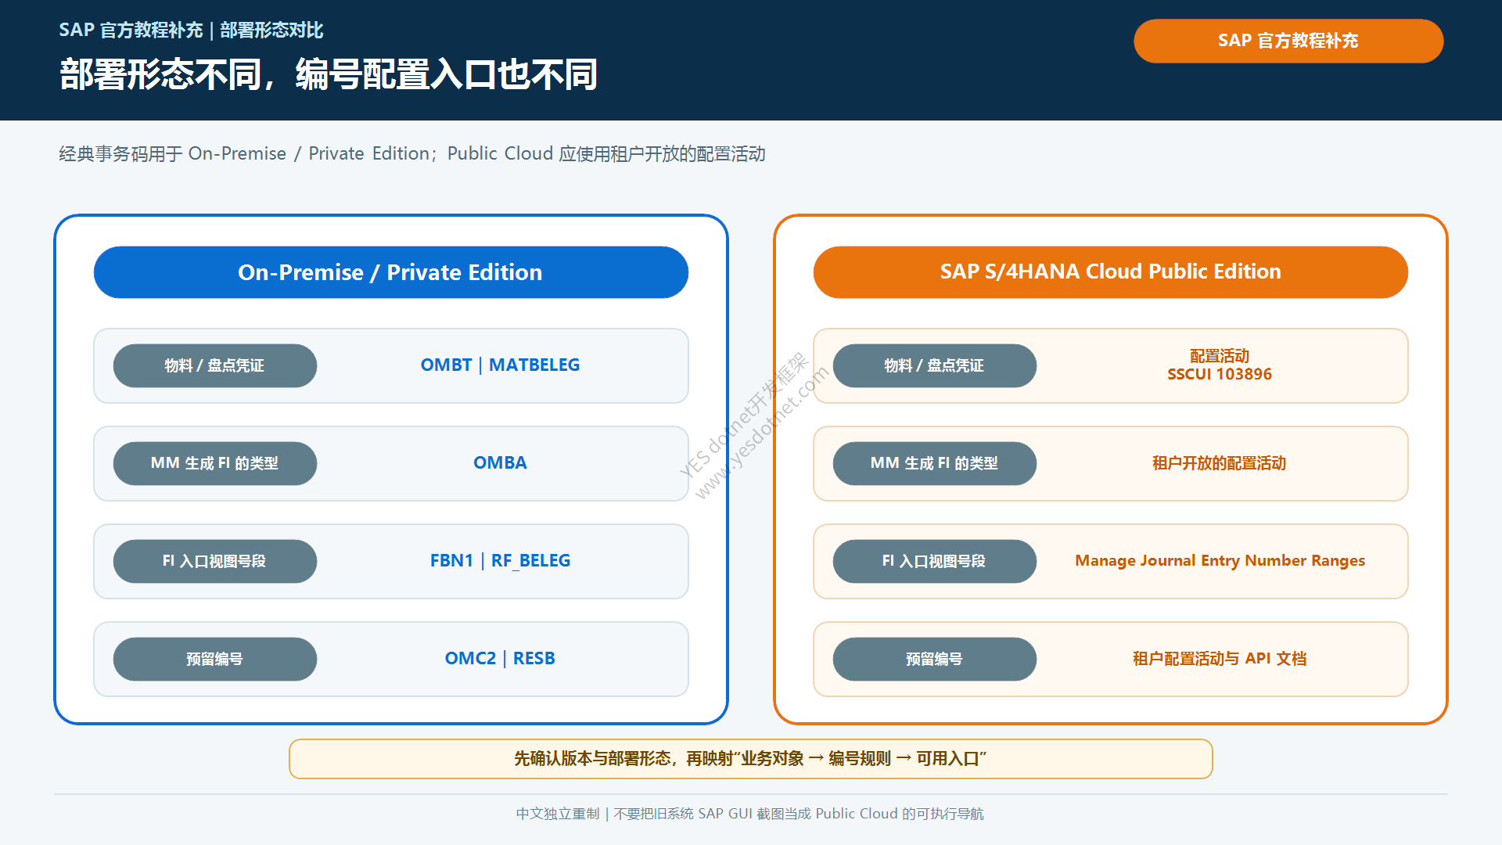1502x845 pixels.
Task: Click the '配置活动 SSCUI 103896' text
Action: (1220, 365)
